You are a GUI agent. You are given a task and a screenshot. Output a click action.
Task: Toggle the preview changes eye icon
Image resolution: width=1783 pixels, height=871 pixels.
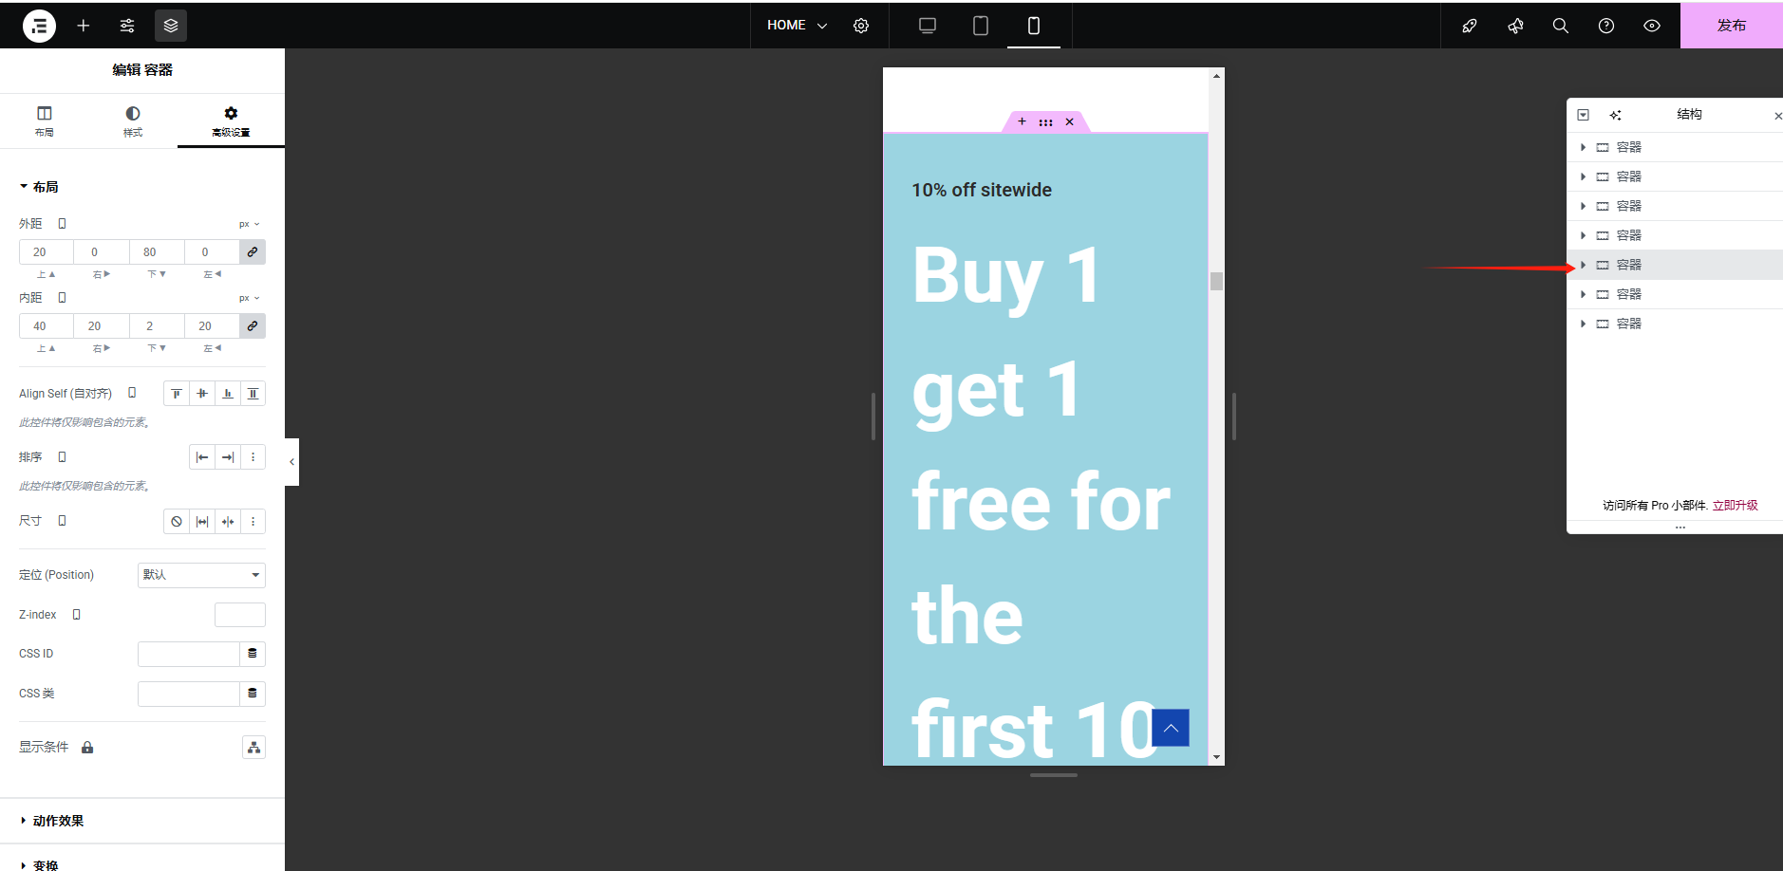[x=1652, y=26]
